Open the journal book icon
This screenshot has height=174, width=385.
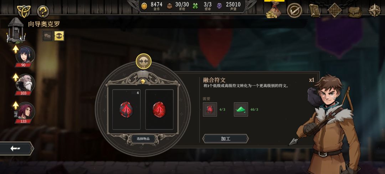click(x=315, y=11)
